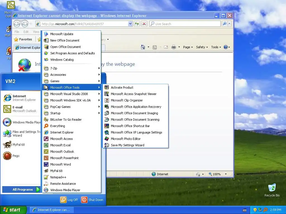Open the Edit menu in Internet Explorer
The height and width of the screenshot is (214, 286).
pyautogui.click(x=26, y=32)
